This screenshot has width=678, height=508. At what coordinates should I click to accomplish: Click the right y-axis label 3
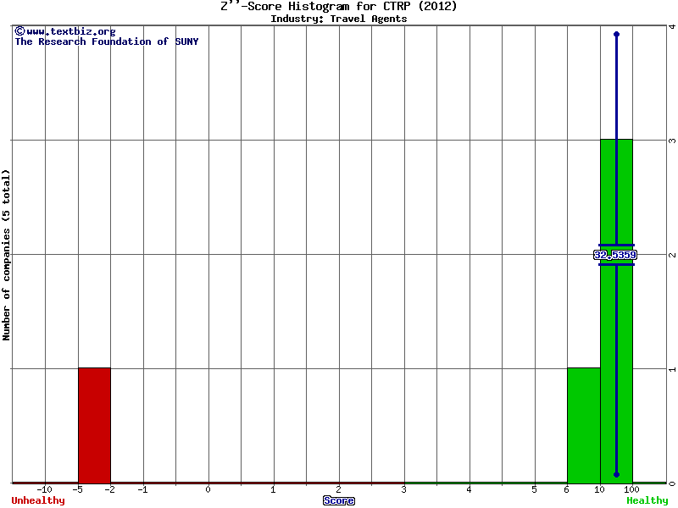pyautogui.click(x=672, y=141)
